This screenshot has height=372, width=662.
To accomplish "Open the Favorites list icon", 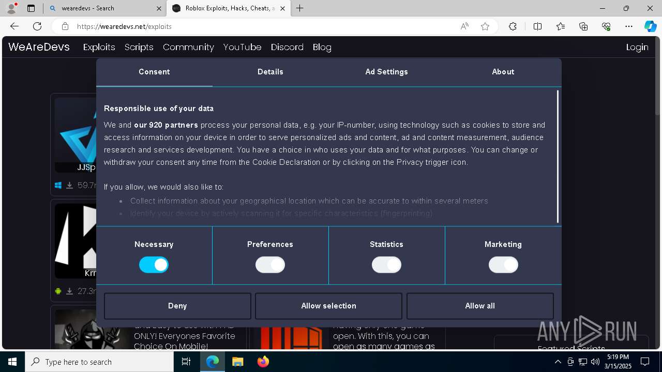I will (561, 26).
